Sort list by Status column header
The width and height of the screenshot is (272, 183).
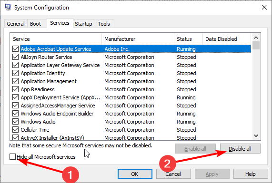(188, 39)
